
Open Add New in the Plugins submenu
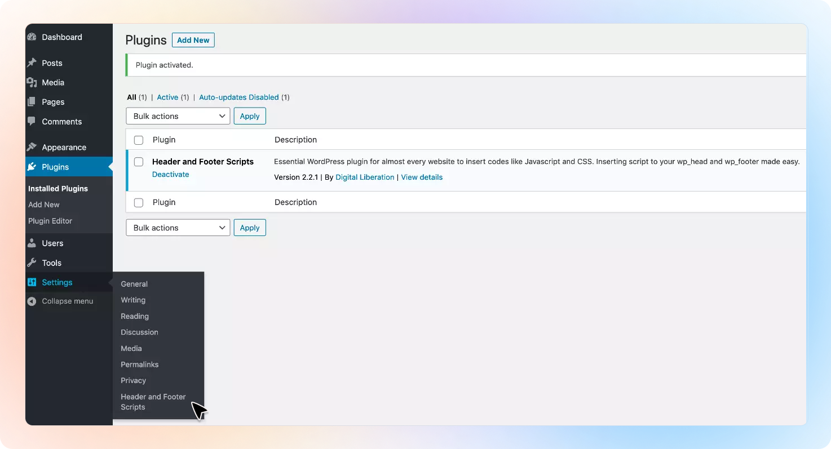[x=44, y=205]
